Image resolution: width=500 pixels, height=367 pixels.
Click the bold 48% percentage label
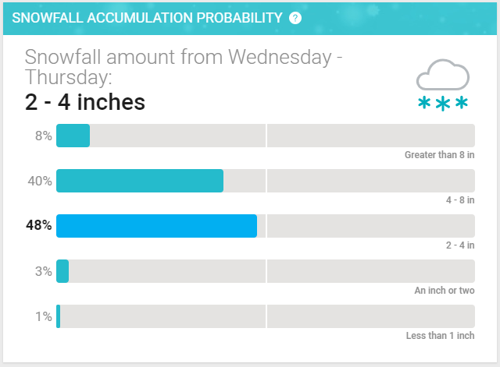39,226
